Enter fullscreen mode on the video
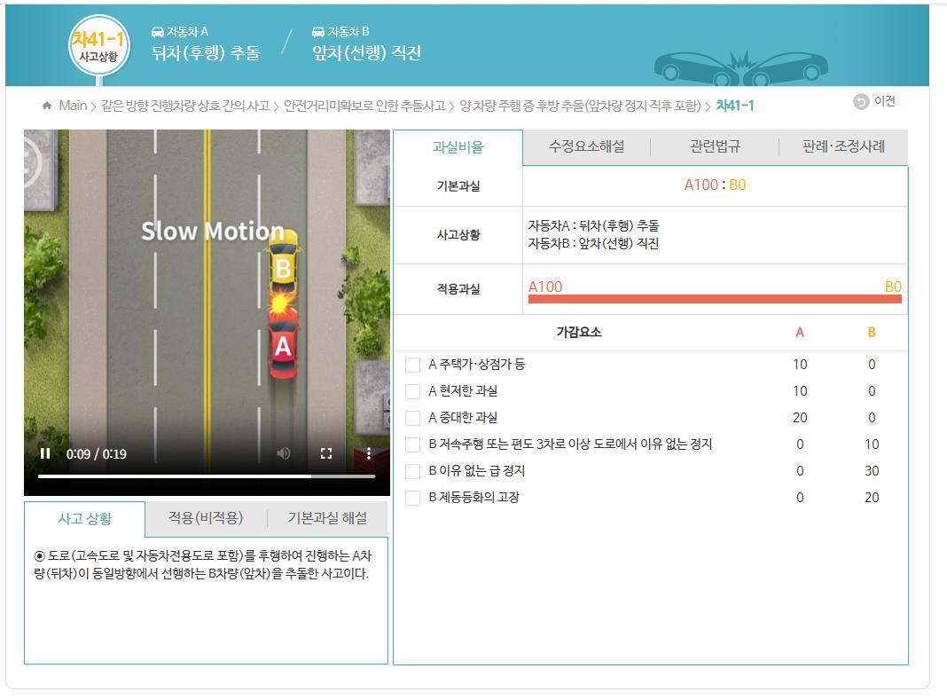Viewport: 947px width, 700px height. pyautogui.click(x=326, y=453)
